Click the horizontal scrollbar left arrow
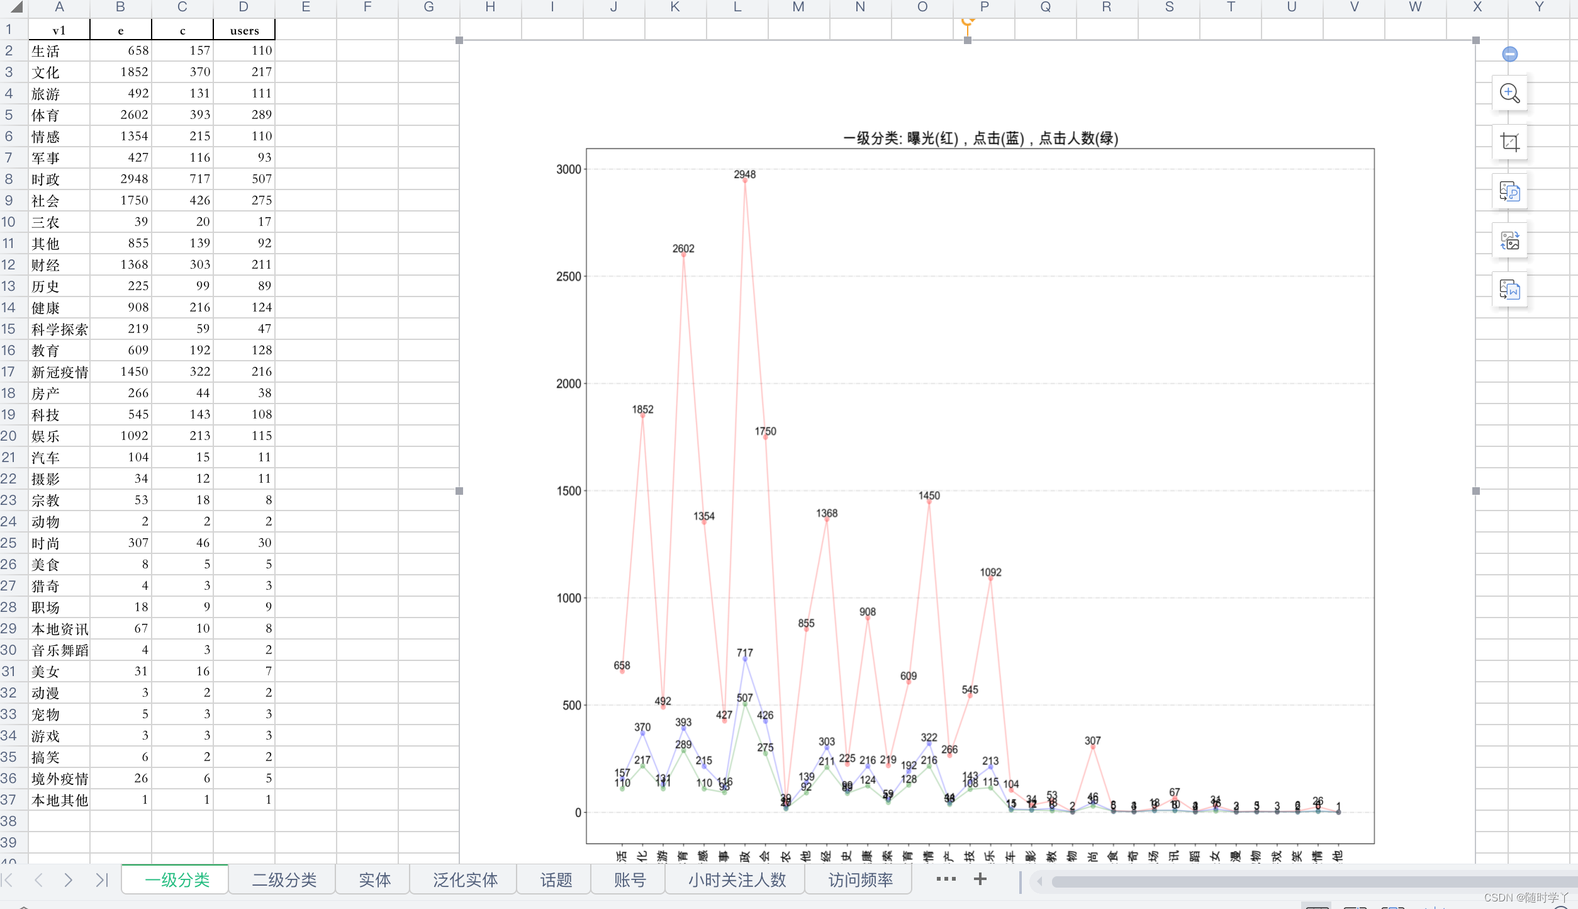This screenshot has height=909, width=1578. click(1039, 881)
